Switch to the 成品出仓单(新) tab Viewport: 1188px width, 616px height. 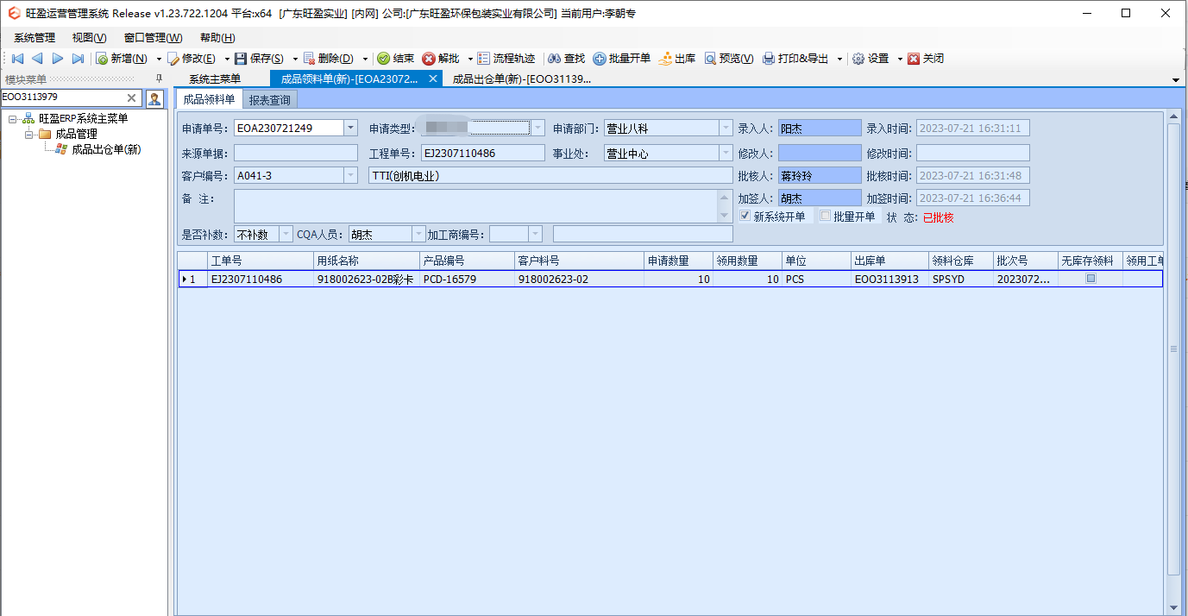pos(521,79)
